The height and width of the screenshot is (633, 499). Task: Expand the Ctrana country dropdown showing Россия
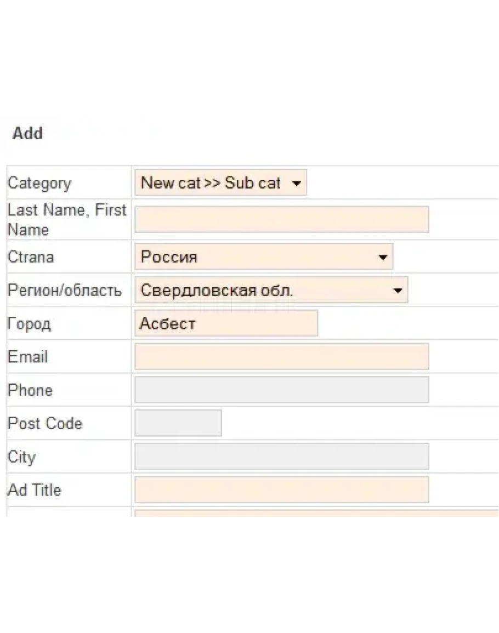coord(264,257)
